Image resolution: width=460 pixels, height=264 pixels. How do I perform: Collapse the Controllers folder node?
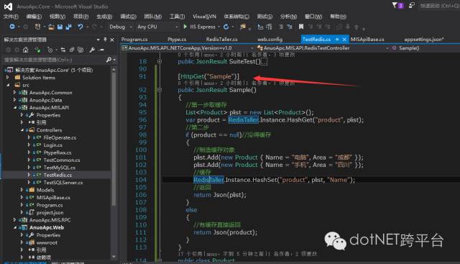(x=22, y=129)
